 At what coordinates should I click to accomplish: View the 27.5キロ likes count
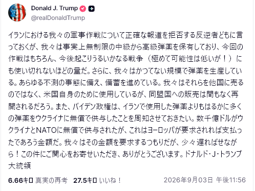pyautogui.click(x=85, y=180)
